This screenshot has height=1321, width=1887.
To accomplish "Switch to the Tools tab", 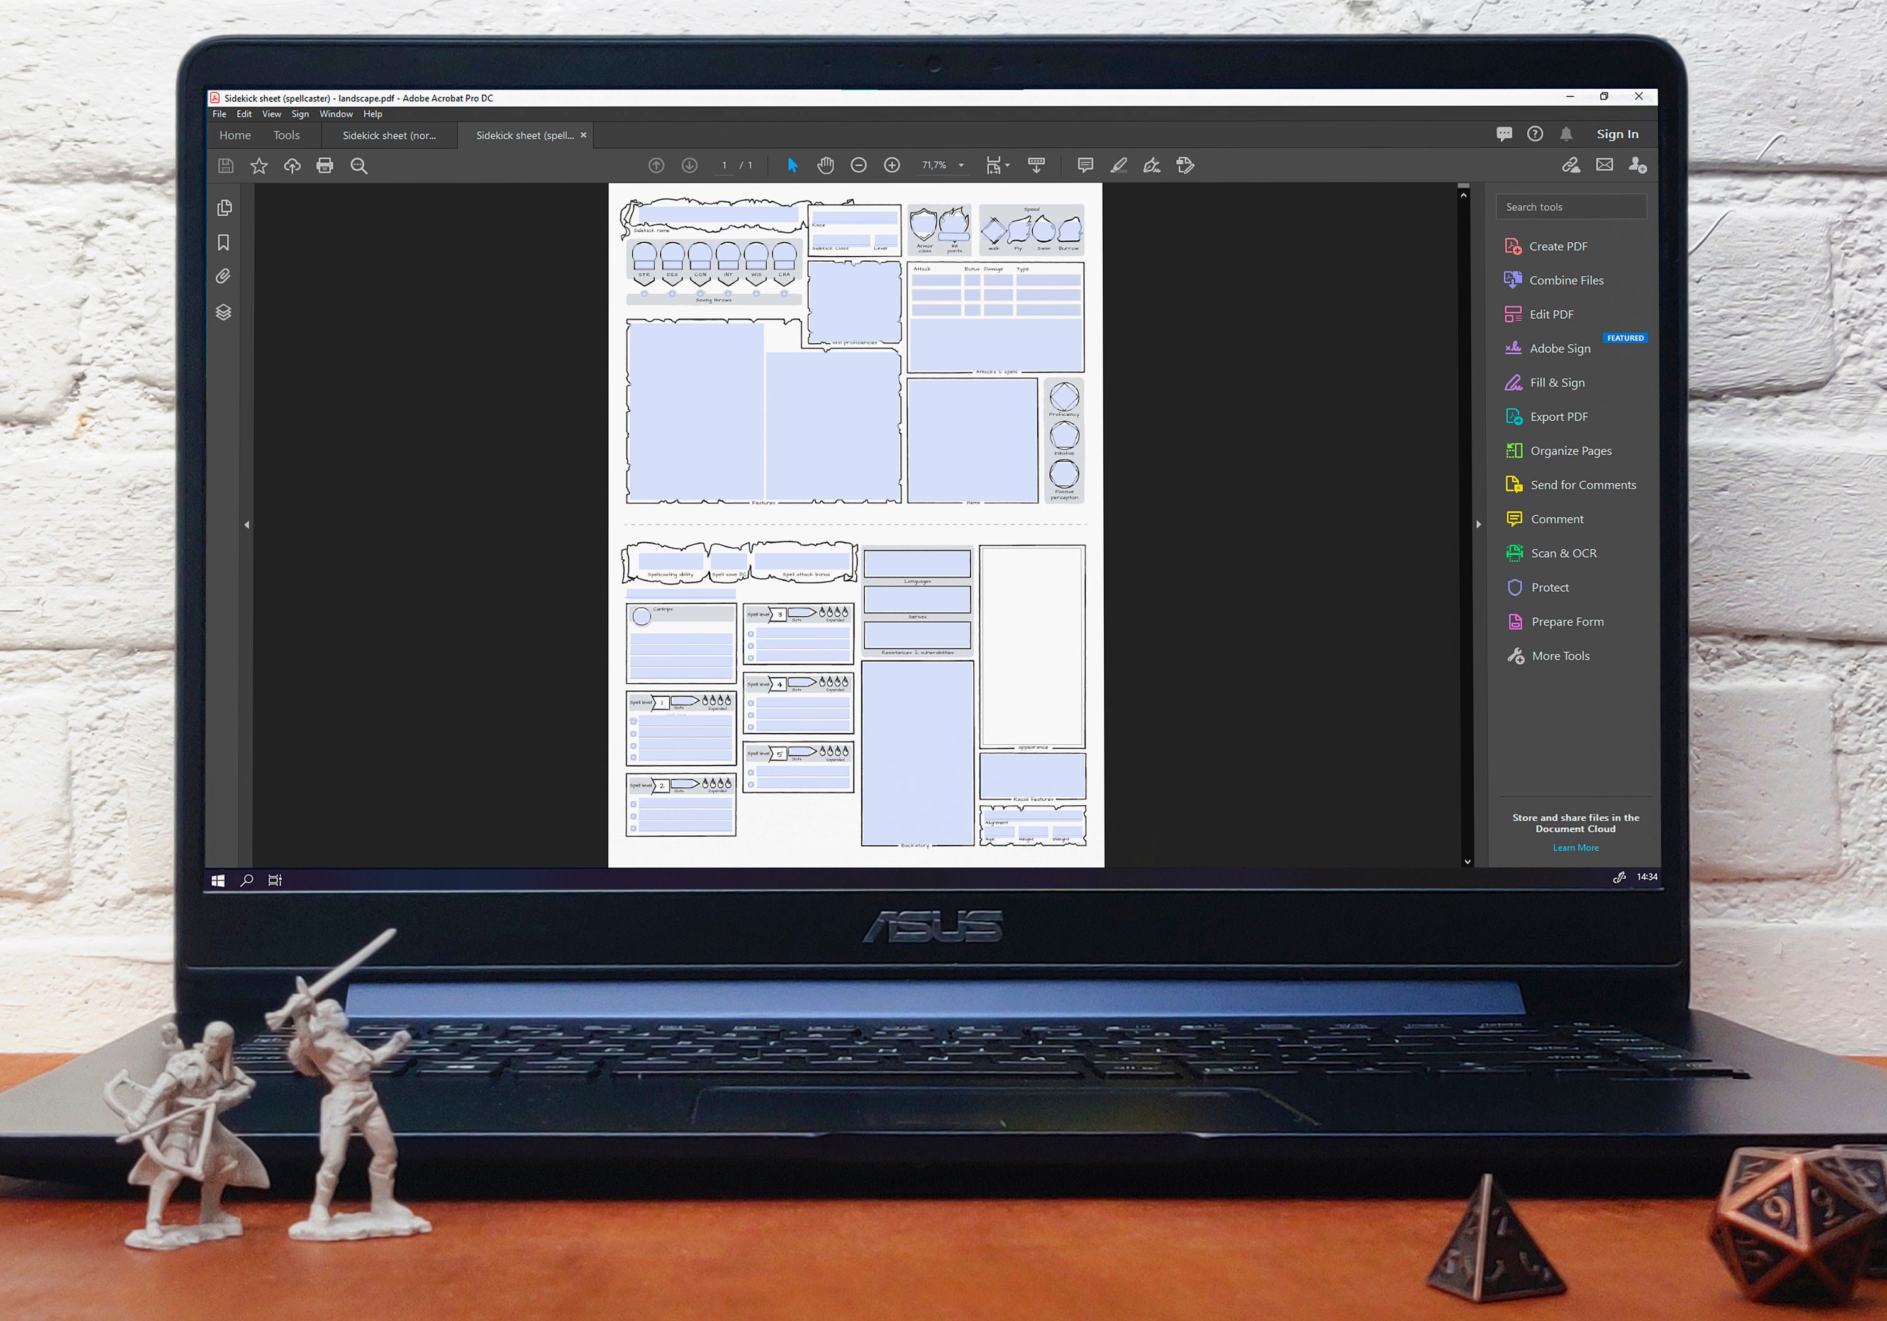I will click(286, 135).
